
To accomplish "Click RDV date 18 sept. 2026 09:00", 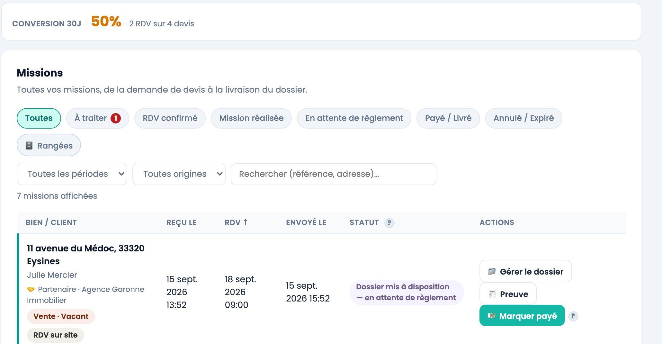I will [240, 292].
